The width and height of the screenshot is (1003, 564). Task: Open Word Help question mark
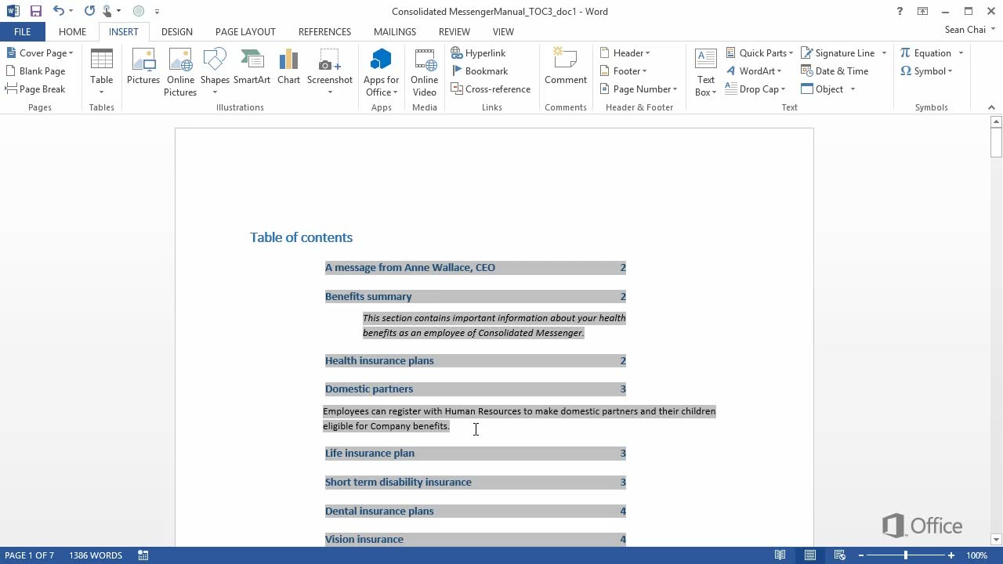900,11
